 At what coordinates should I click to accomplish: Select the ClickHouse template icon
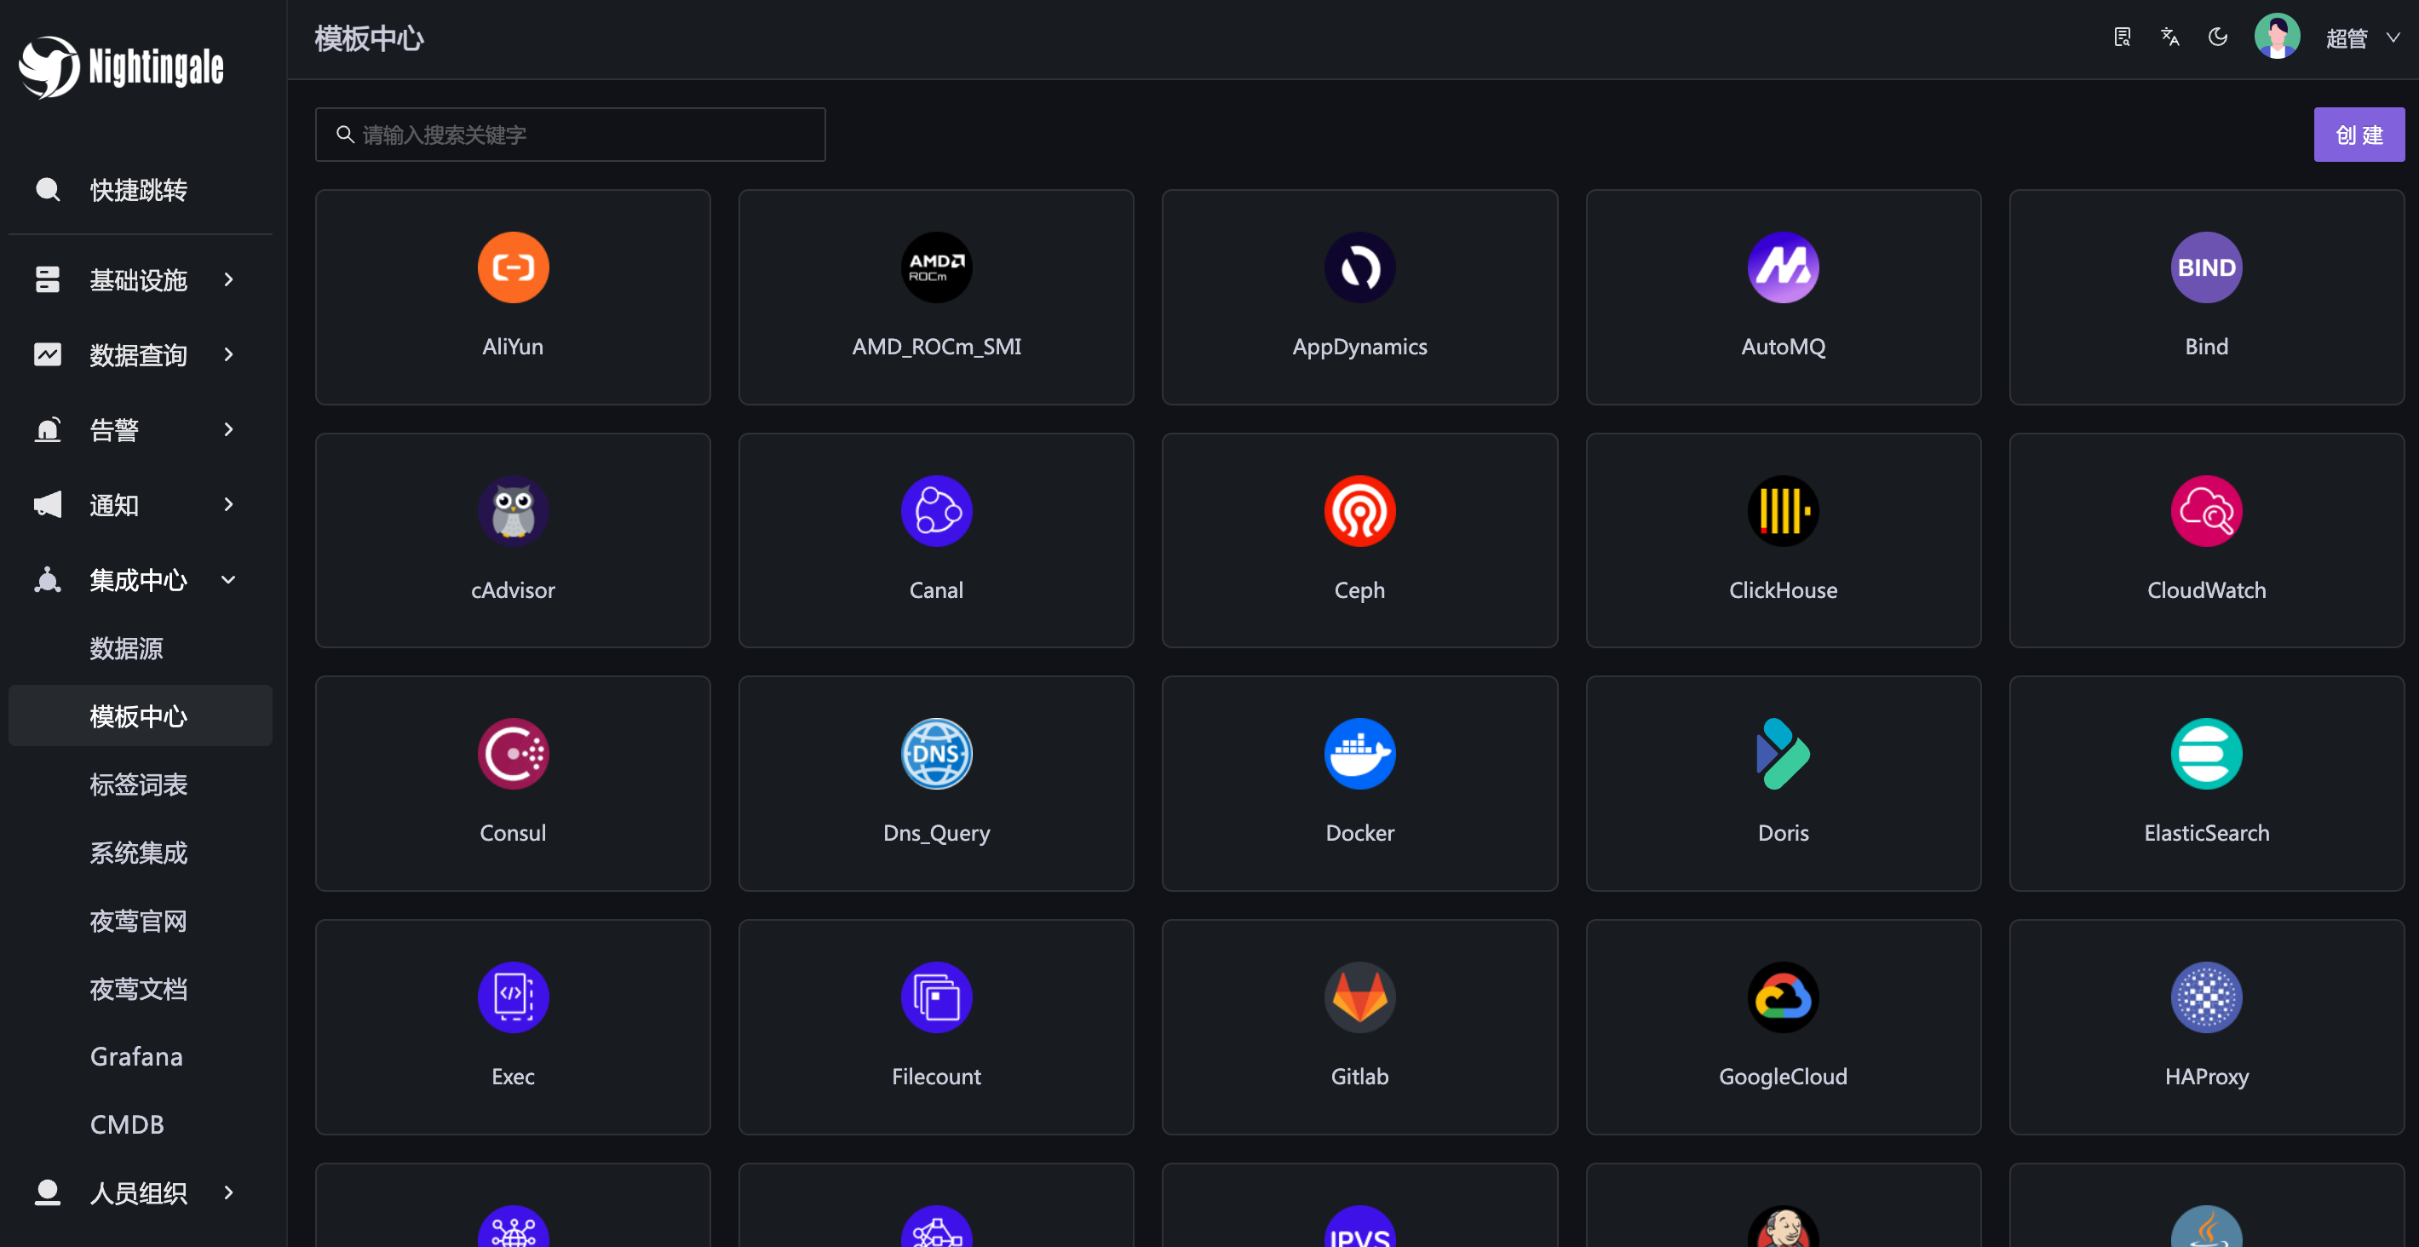click(x=1783, y=511)
